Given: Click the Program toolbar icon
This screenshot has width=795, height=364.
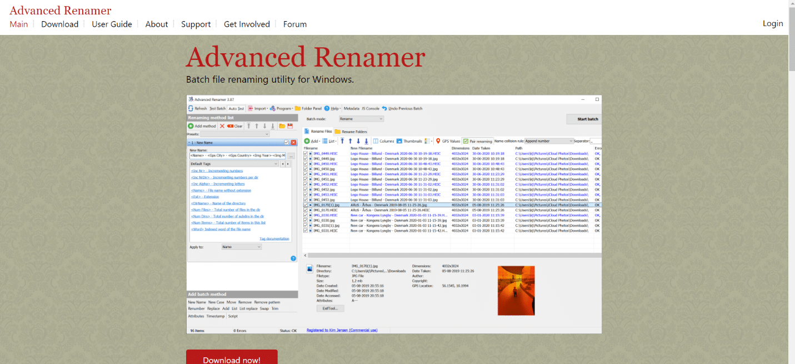Looking at the screenshot, I should 273,108.
